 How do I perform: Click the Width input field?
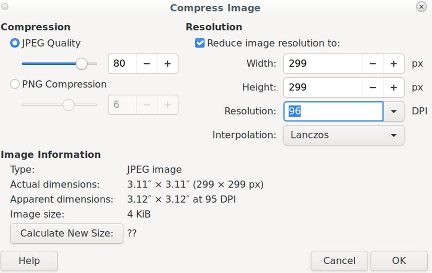pos(323,64)
